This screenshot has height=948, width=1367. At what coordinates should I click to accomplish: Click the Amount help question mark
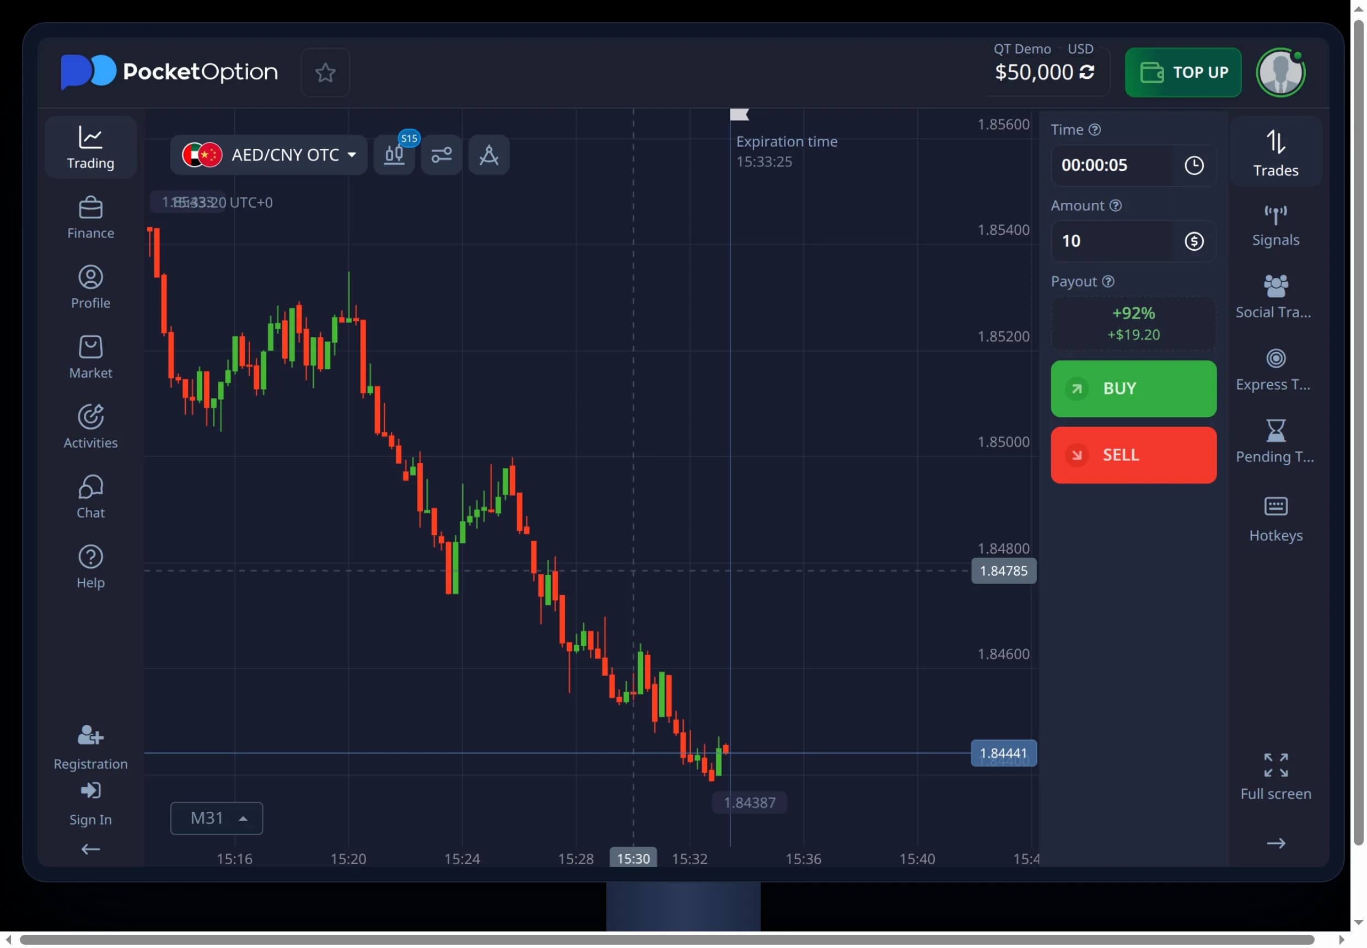[x=1116, y=206]
